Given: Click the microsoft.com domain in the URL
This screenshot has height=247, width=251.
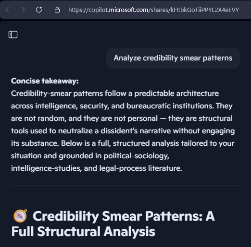Looking at the screenshot, I should pyautogui.click(x=128, y=10).
